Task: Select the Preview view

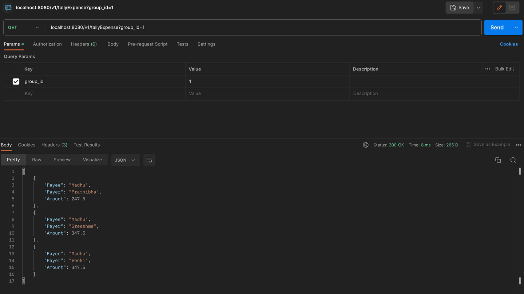Action: click(62, 160)
